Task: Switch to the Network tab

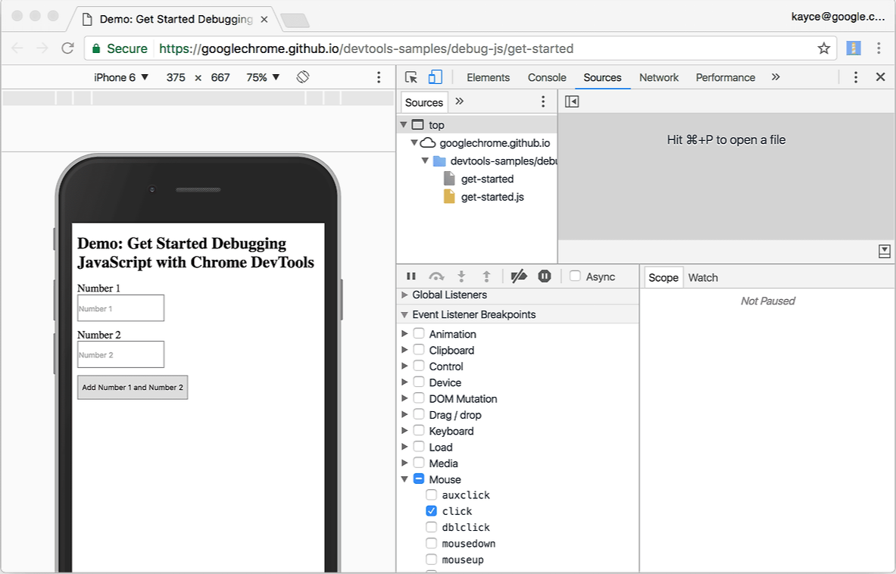Action: pyautogui.click(x=659, y=78)
